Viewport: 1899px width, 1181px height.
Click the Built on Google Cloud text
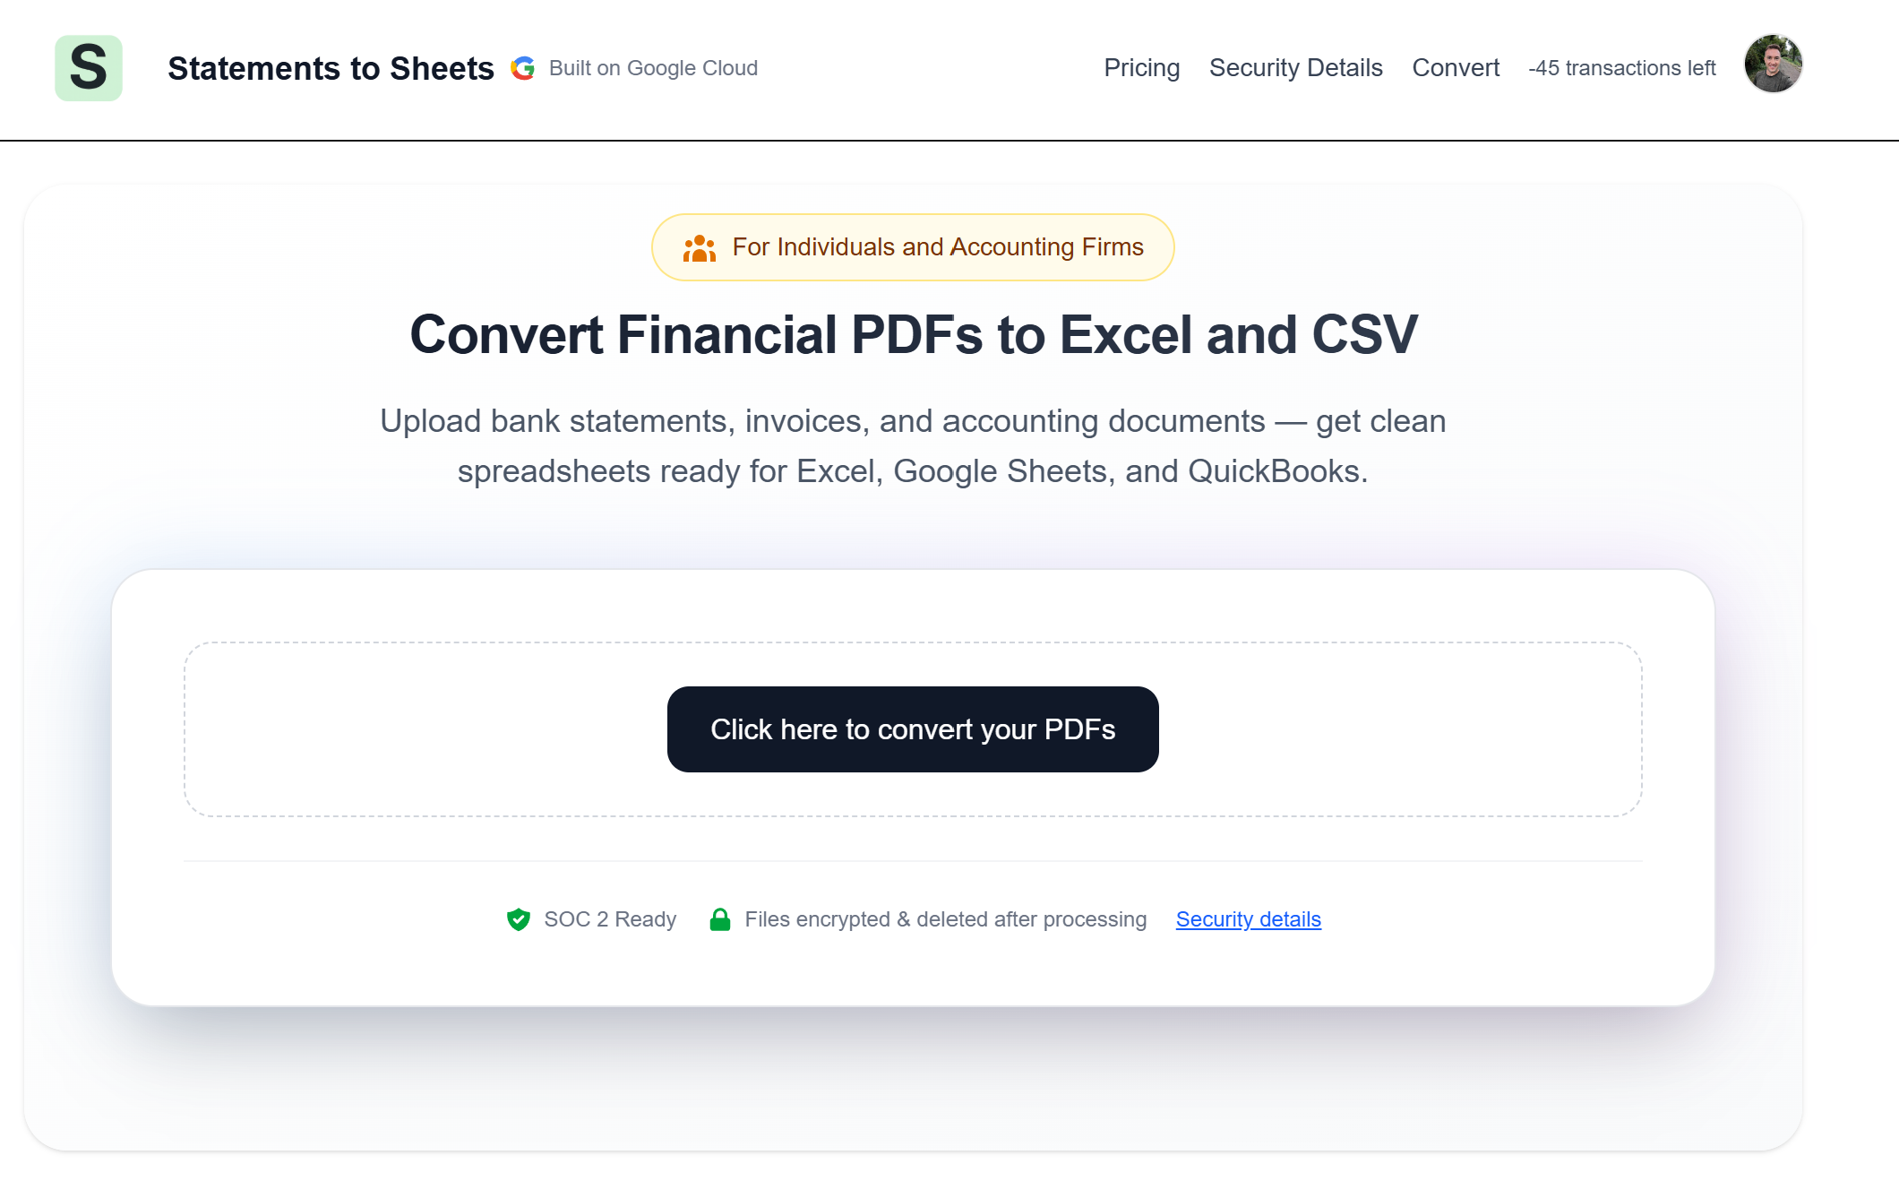pos(653,68)
